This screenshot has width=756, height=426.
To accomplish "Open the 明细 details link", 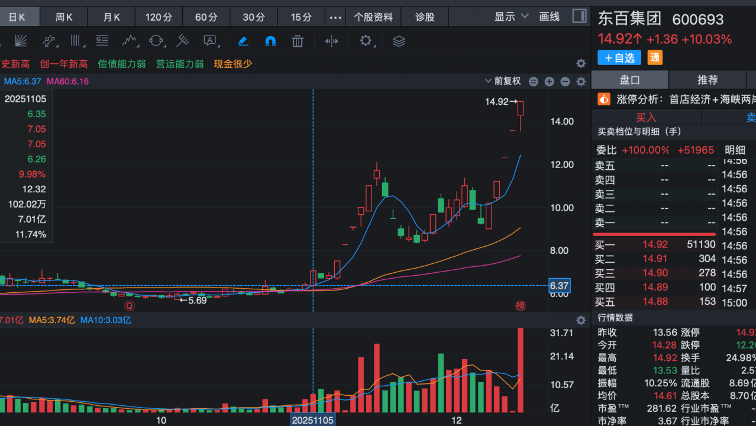I will click(735, 150).
